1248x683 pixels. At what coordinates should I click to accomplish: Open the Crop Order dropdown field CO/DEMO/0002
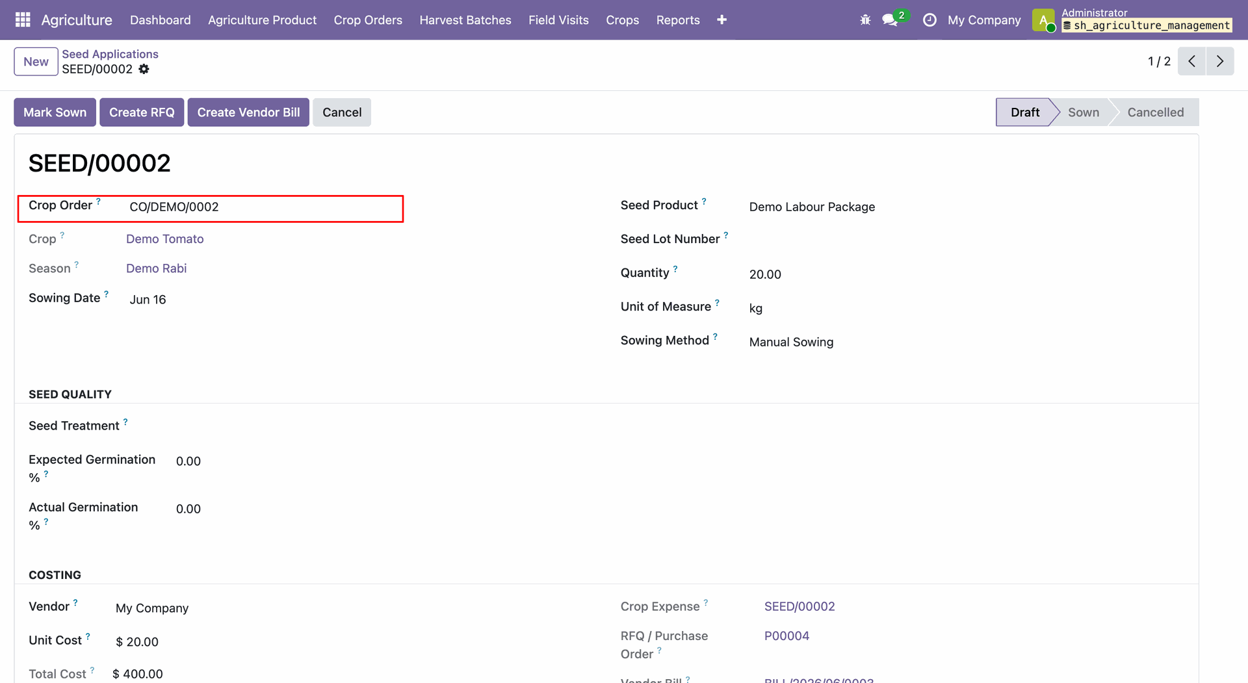[264, 207]
